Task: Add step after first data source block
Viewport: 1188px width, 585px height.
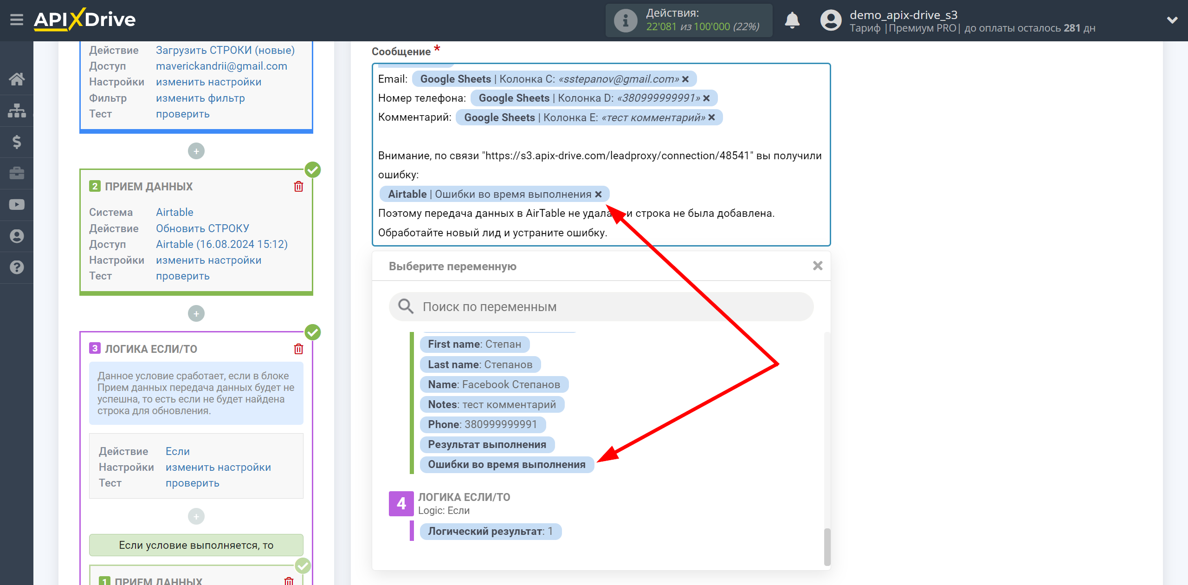Action: [196, 151]
